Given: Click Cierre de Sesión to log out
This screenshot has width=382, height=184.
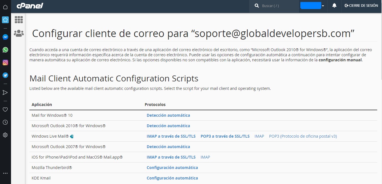Looking at the screenshot, I should [361, 6].
